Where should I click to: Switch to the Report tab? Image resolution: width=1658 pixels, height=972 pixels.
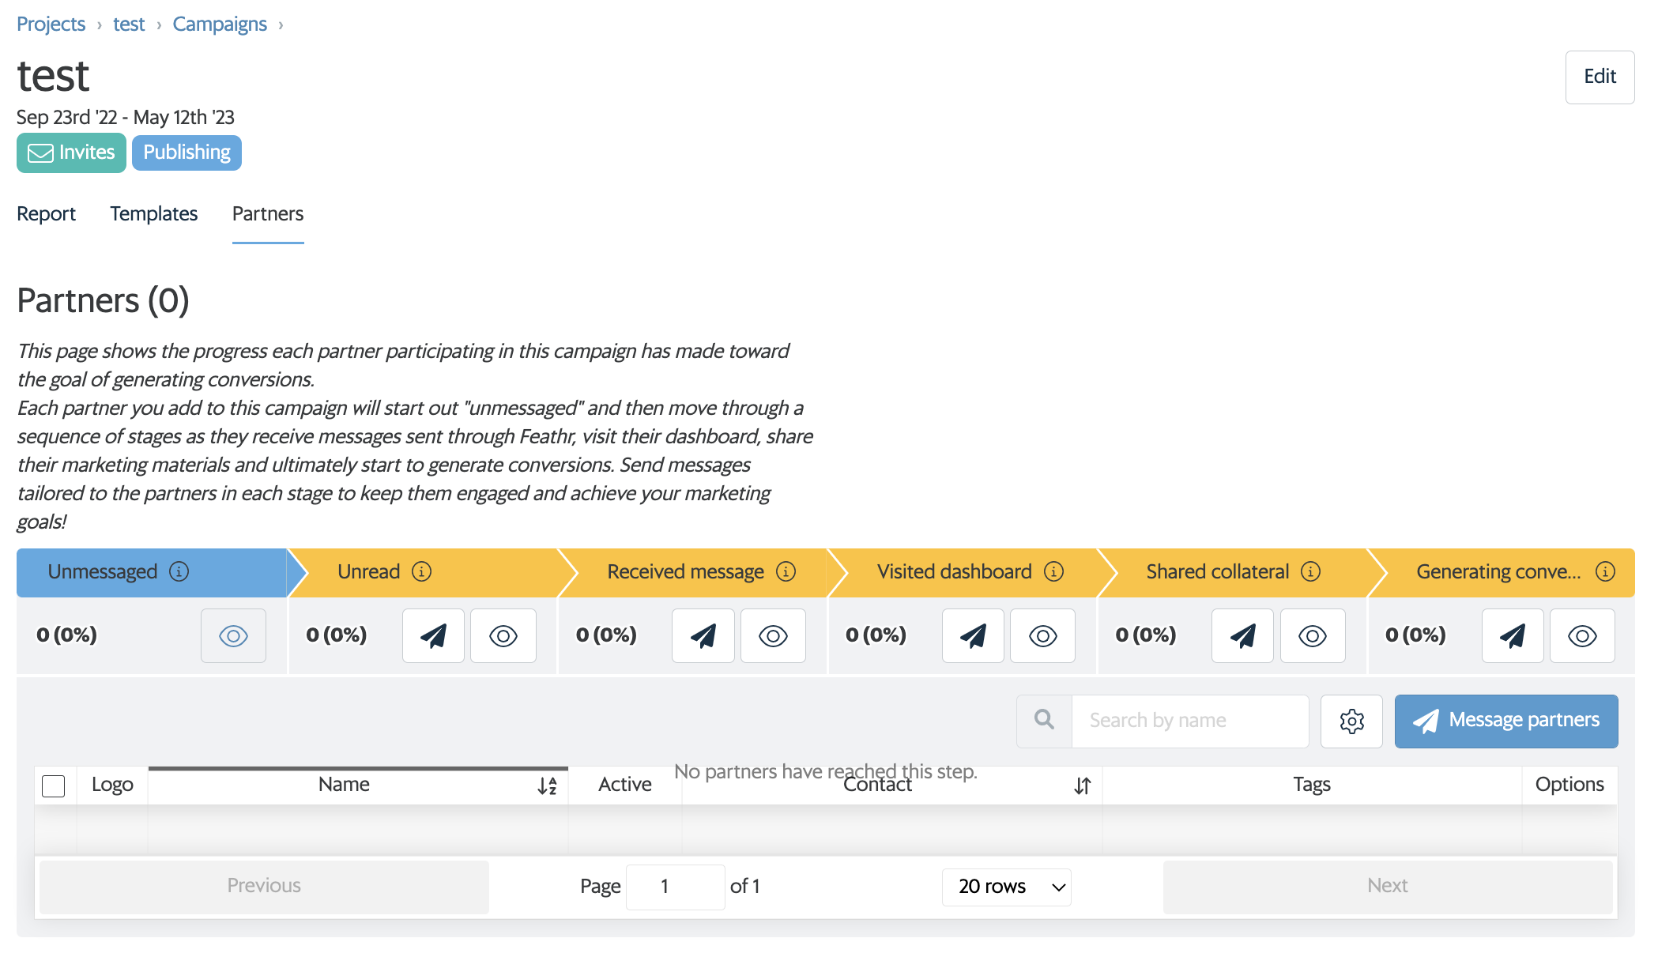click(46, 213)
